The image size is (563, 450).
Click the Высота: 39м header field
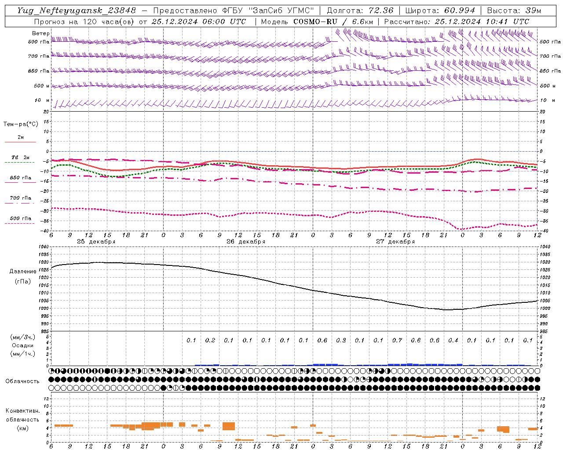pos(514,11)
